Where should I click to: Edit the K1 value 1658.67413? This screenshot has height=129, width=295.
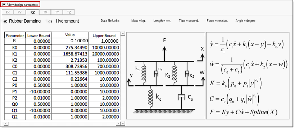point(70,54)
